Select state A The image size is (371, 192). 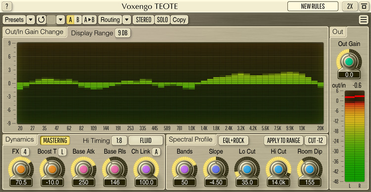tap(70, 20)
